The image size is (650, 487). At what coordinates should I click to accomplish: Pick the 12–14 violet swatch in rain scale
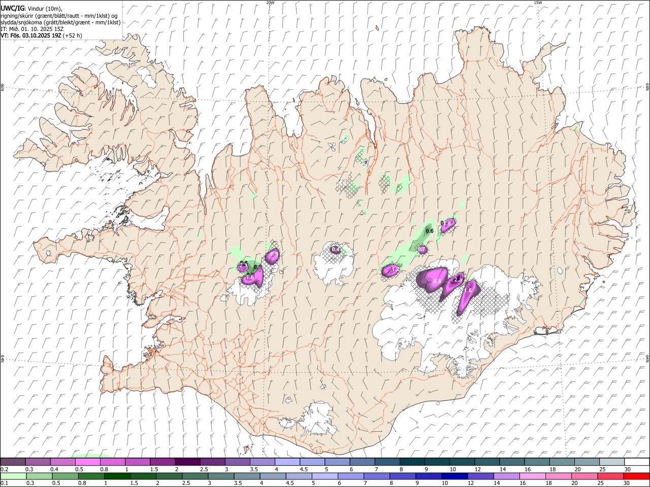click(x=480, y=476)
